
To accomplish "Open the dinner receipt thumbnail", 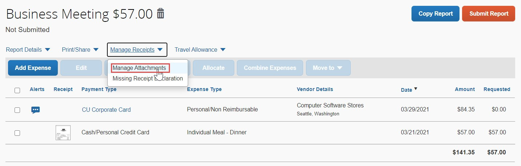I will (63, 133).
